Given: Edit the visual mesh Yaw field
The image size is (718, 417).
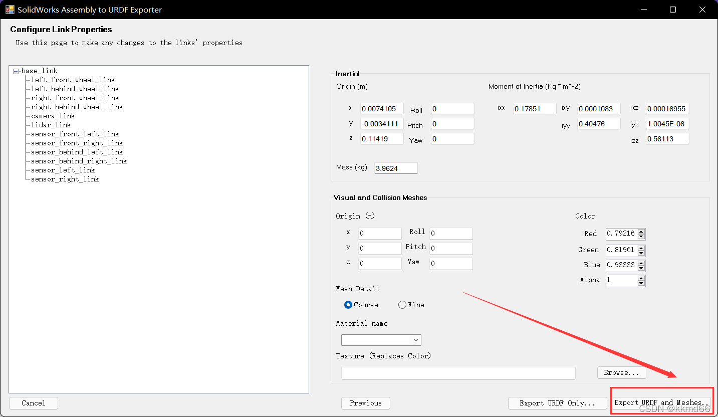Looking at the screenshot, I should [x=451, y=264].
